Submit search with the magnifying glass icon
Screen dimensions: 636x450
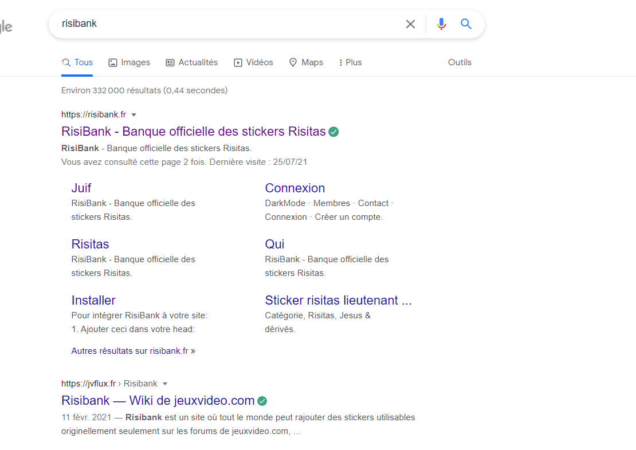pyautogui.click(x=466, y=24)
